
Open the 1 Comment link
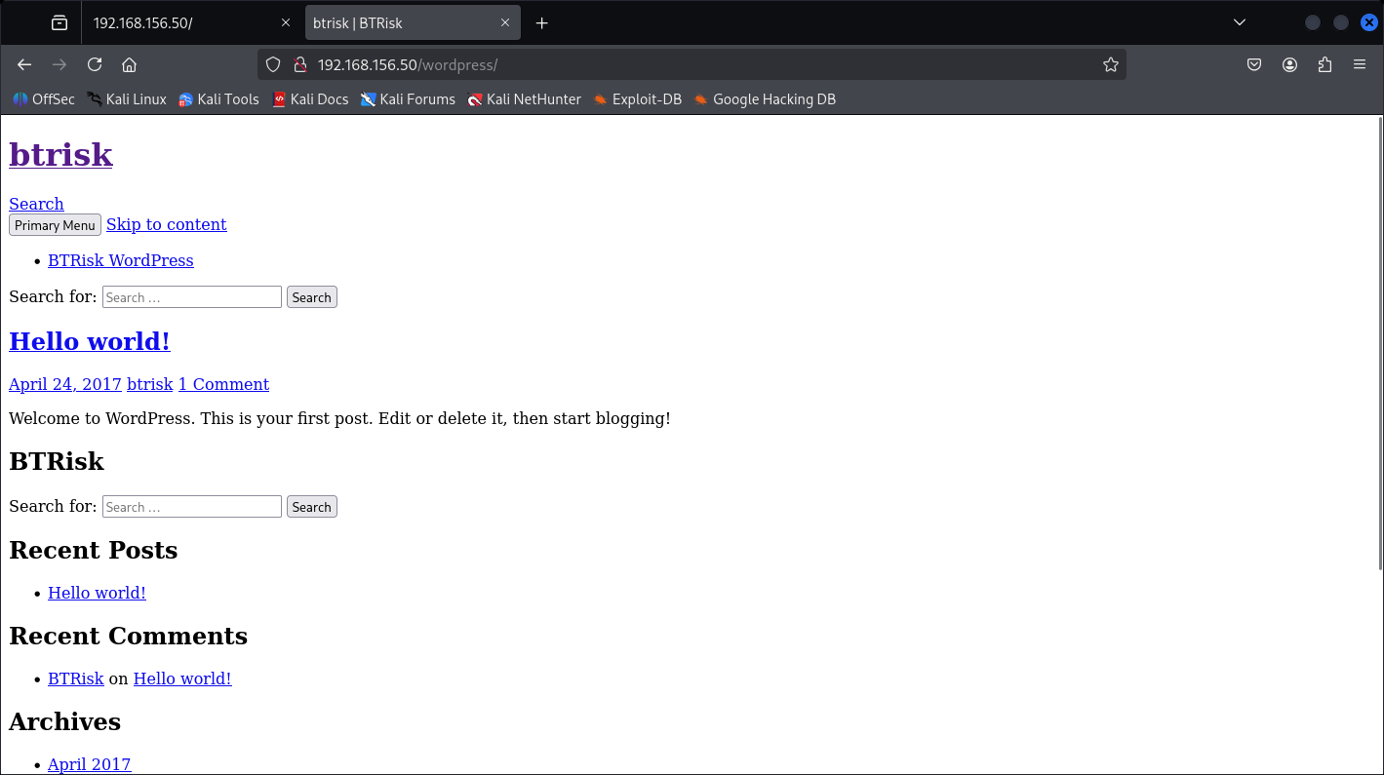223,384
